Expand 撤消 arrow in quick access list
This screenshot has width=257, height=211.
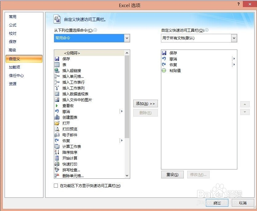click(x=234, y=59)
